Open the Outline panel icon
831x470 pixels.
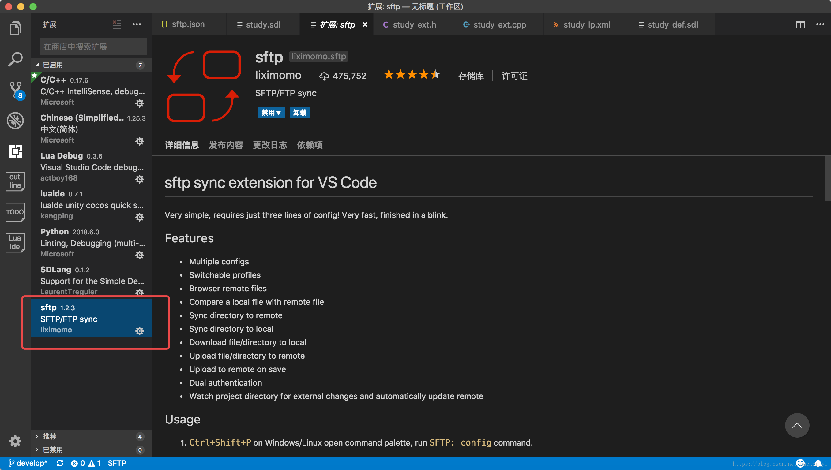15,181
